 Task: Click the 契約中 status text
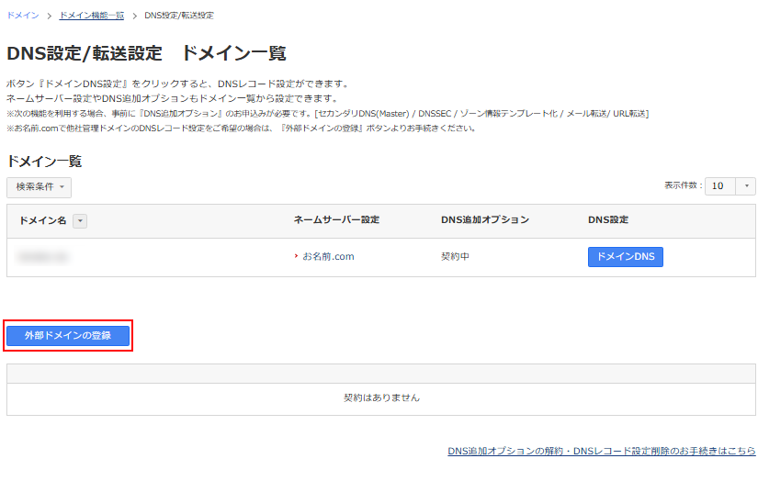[456, 257]
